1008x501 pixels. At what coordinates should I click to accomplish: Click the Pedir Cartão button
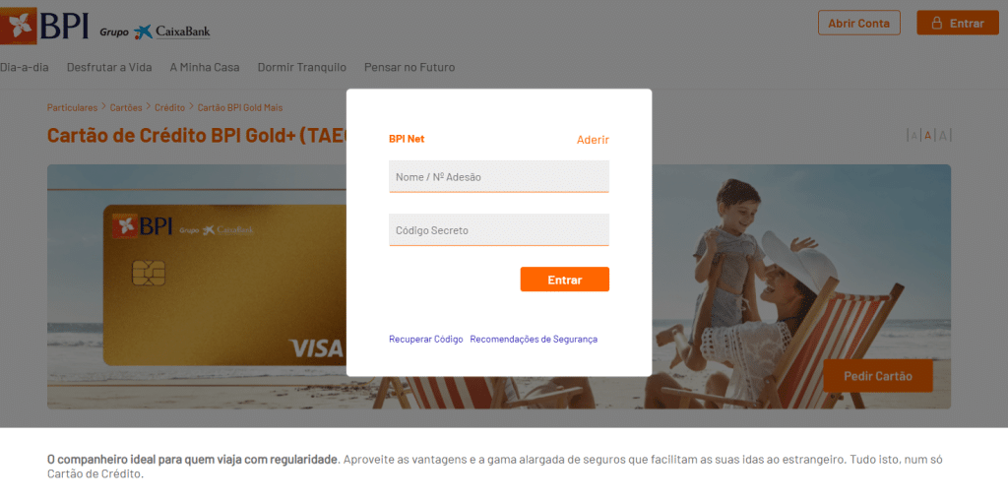pyautogui.click(x=877, y=376)
